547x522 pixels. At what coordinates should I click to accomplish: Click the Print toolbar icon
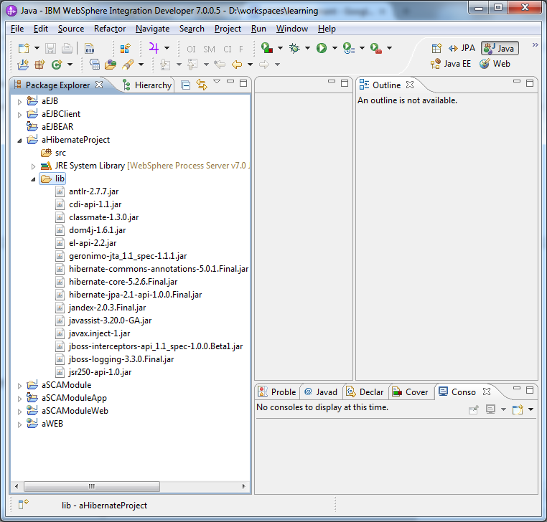click(67, 48)
